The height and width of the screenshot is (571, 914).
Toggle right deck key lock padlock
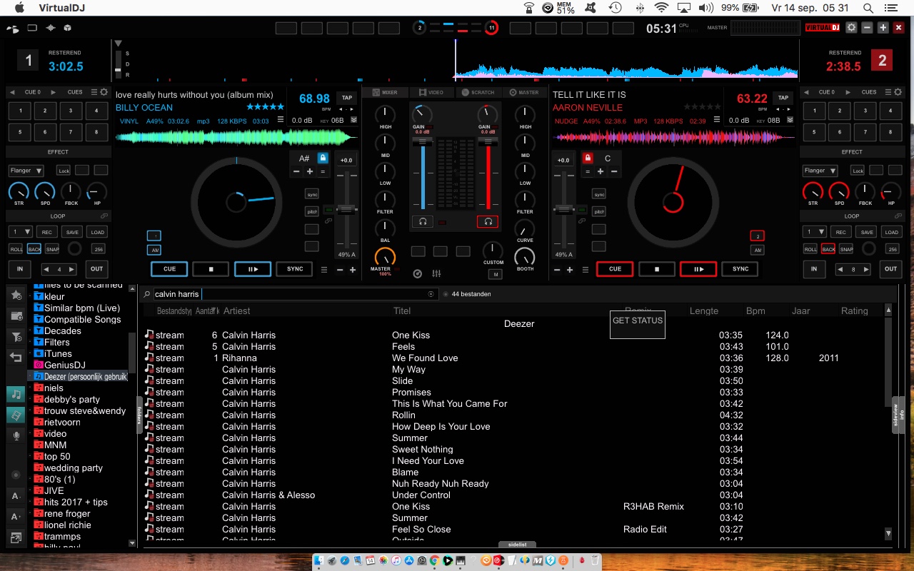point(588,158)
